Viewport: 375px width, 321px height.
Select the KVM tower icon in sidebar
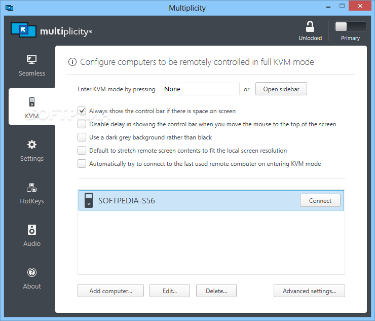point(32,102)
